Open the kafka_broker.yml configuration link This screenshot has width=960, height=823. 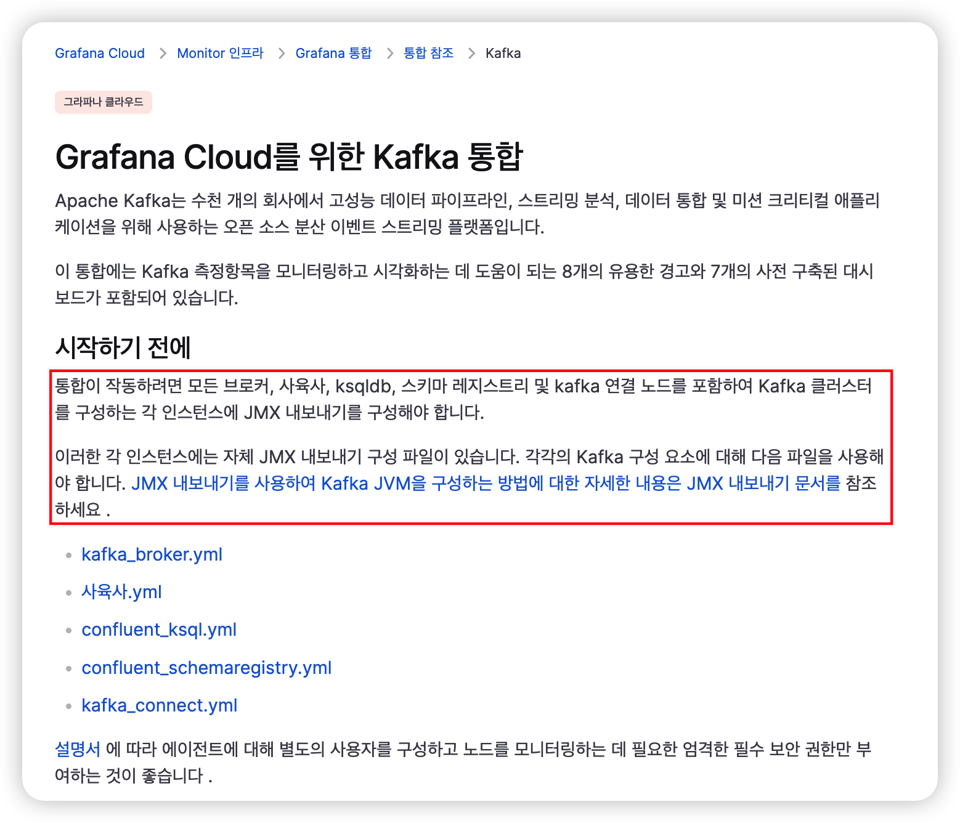153,554
